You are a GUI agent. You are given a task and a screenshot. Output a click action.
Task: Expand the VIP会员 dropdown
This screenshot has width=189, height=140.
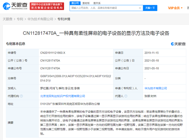pyautogui.click(x=175, y=8)
